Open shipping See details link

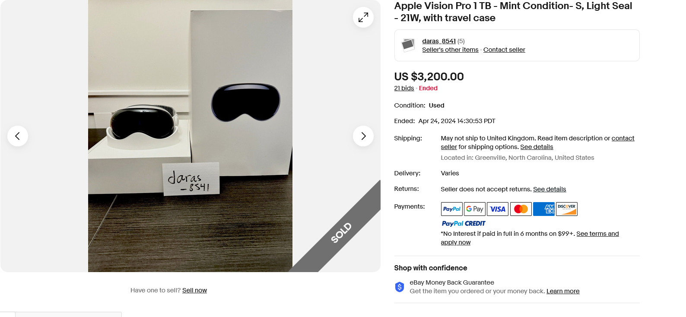click(537, 147)
